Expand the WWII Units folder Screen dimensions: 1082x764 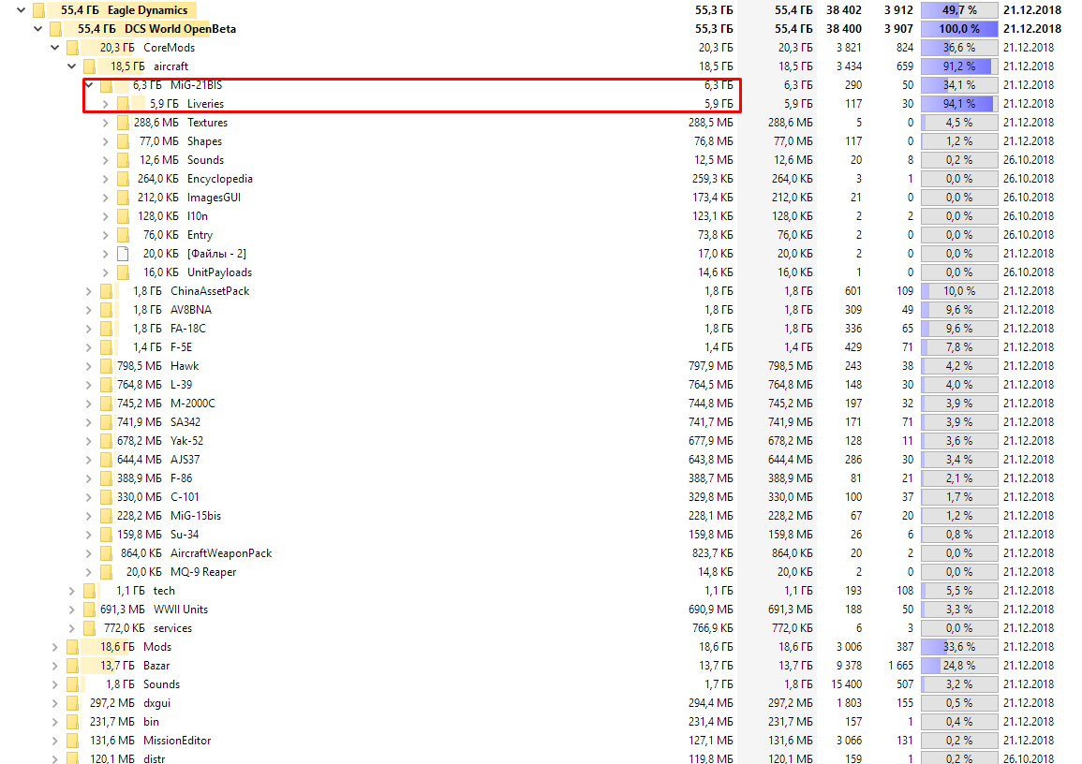point(72,609)
